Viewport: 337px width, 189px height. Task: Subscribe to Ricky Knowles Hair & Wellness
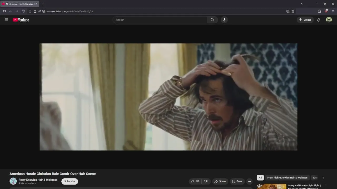[70, 181]
